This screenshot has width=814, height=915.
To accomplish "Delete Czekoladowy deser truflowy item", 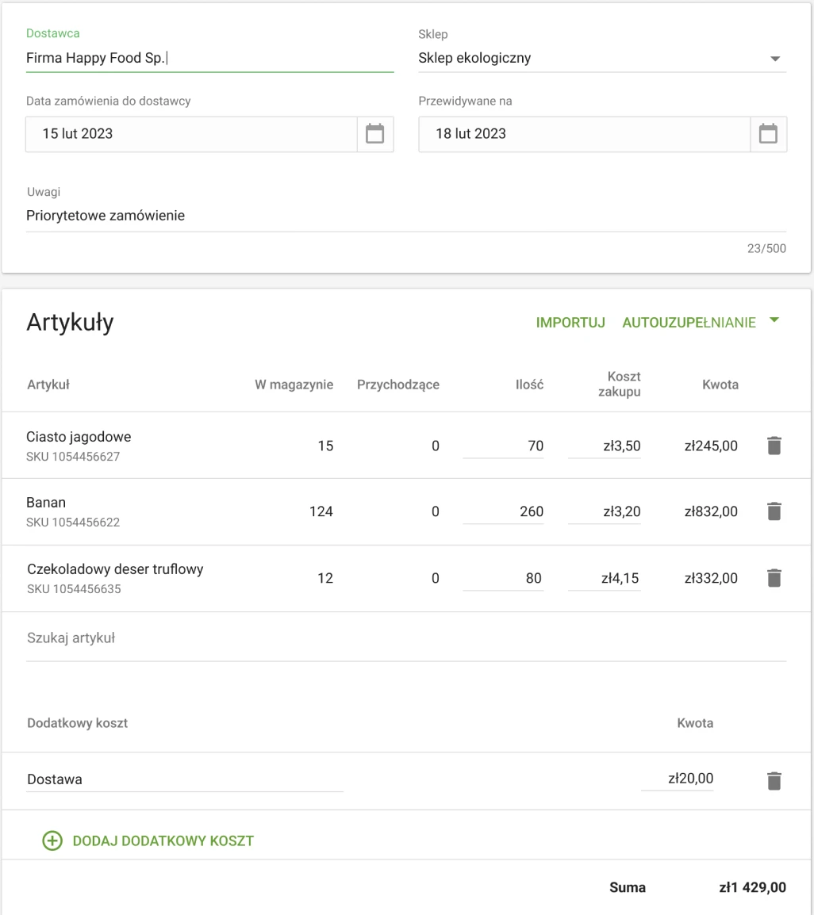I will point(774,578).
